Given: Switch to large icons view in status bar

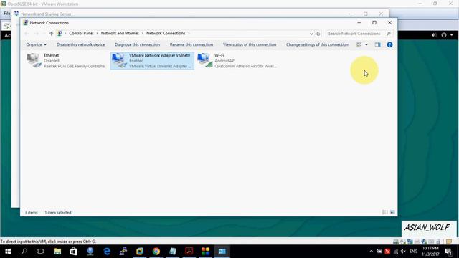Looking at the screenshot, I should click(392, 212).
